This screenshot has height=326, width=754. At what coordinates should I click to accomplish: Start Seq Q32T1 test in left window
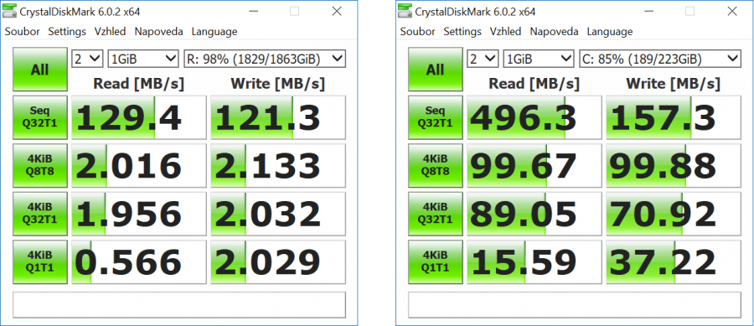point(40,117)
